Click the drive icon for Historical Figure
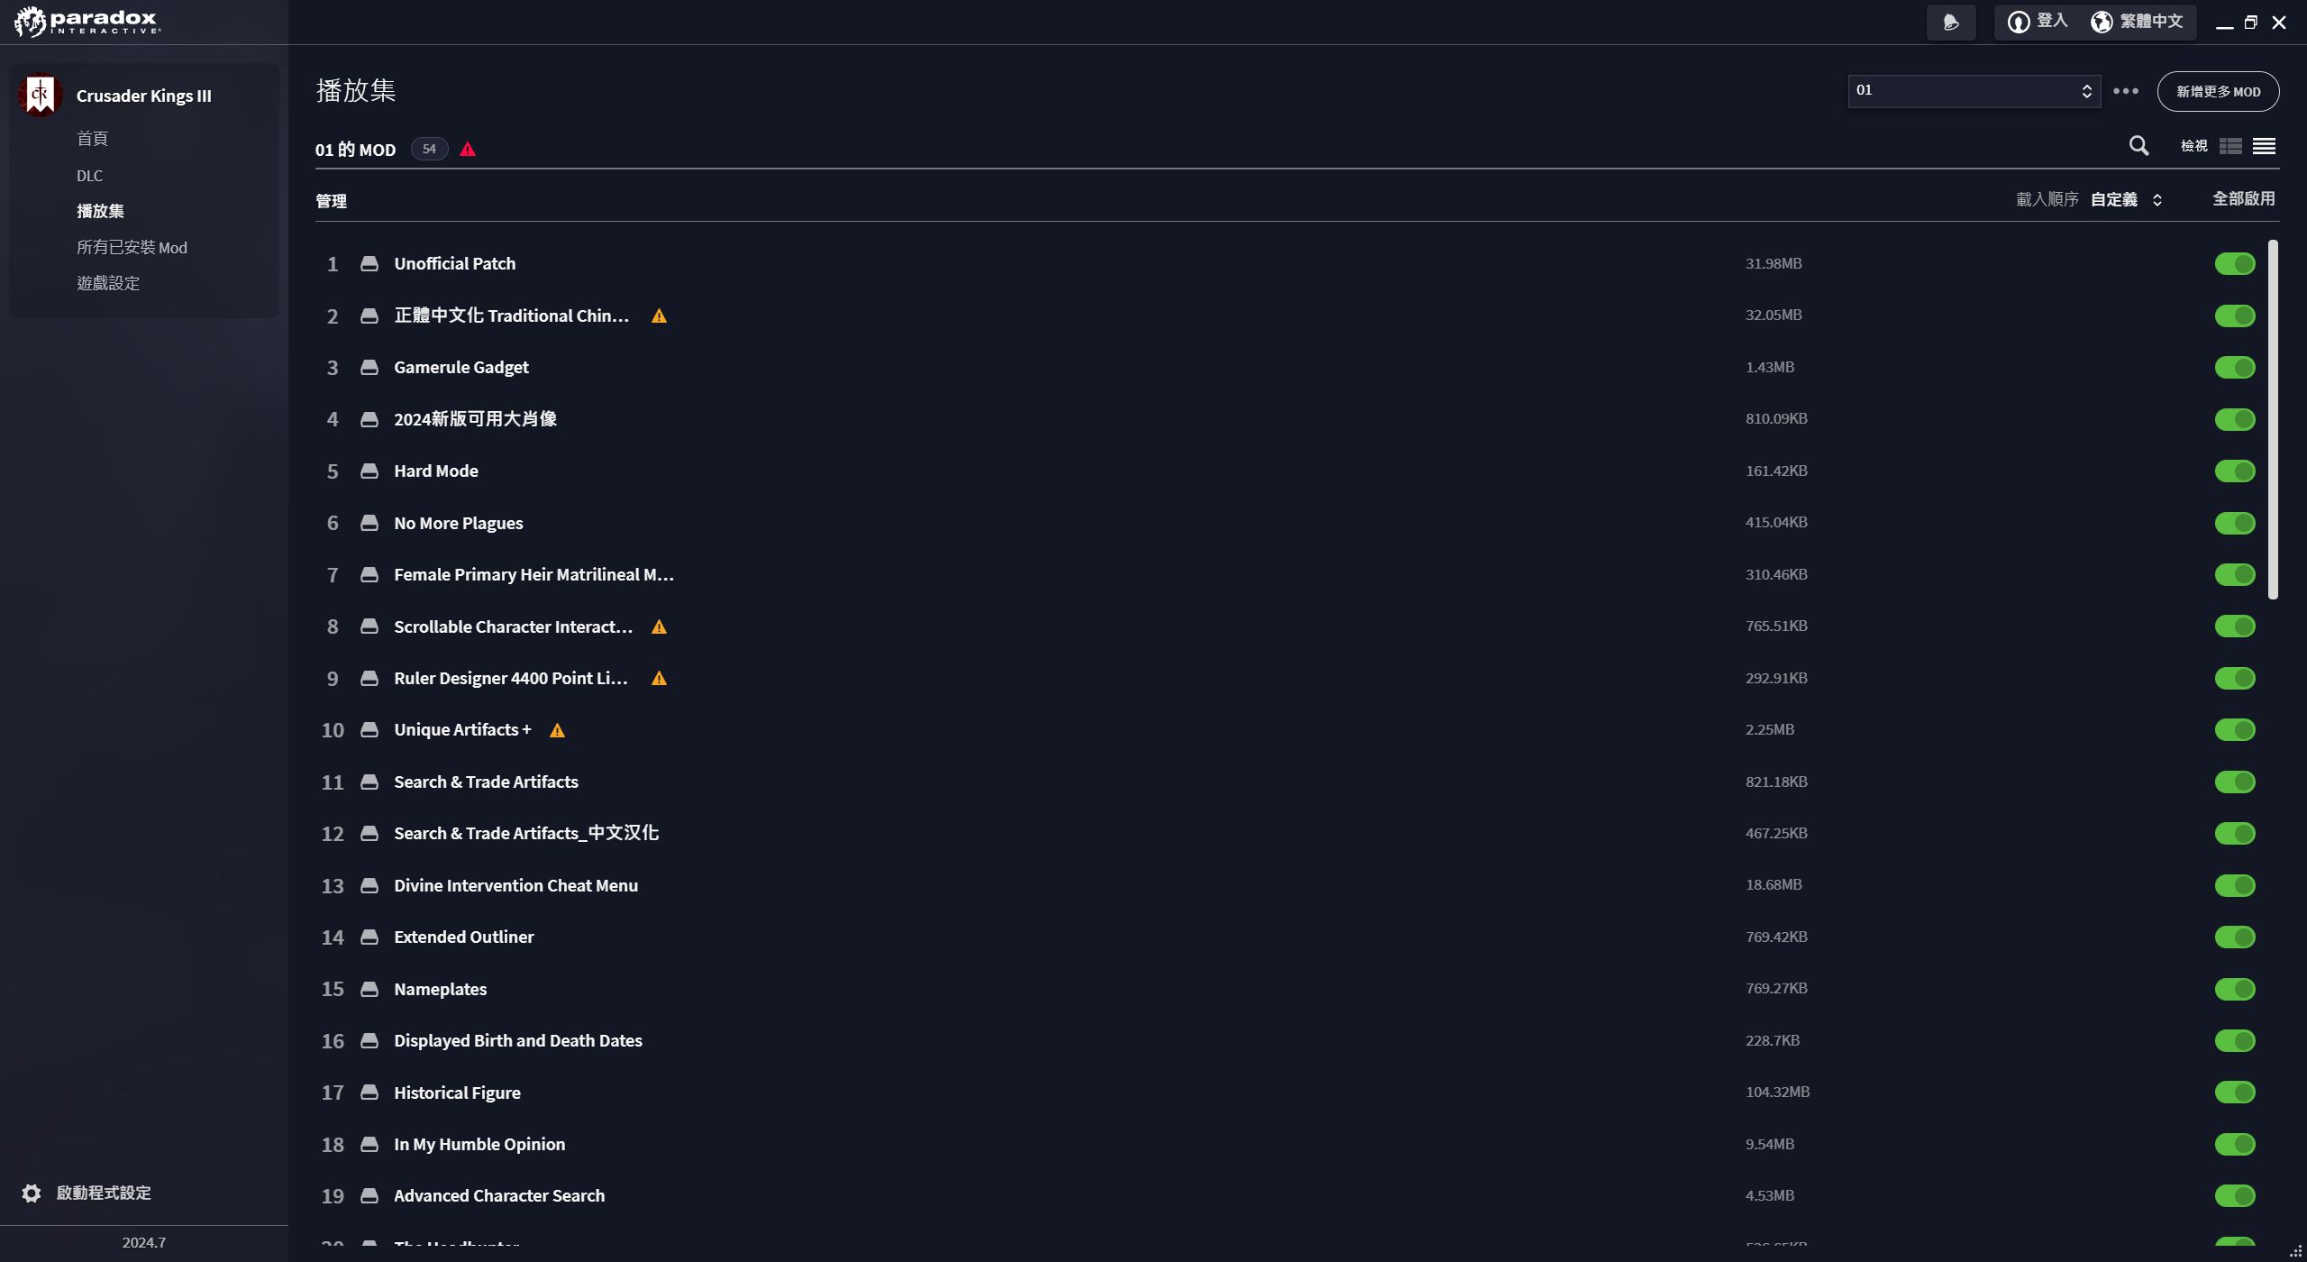This screenshot has width=2307, height=1262. 369,1093
